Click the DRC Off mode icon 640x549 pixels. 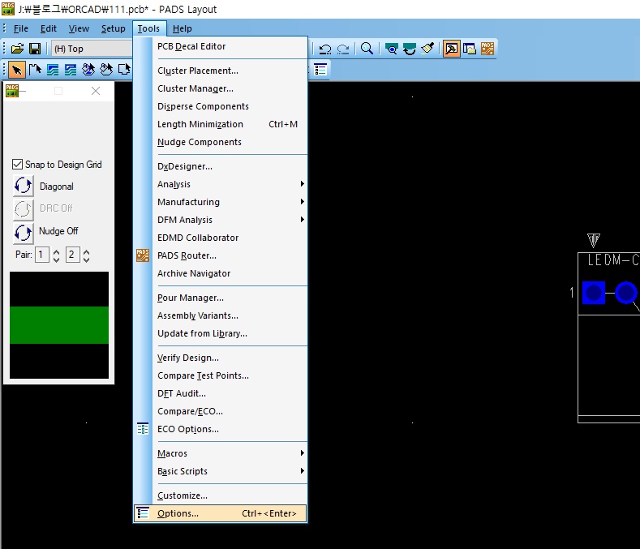pos(23,208)
